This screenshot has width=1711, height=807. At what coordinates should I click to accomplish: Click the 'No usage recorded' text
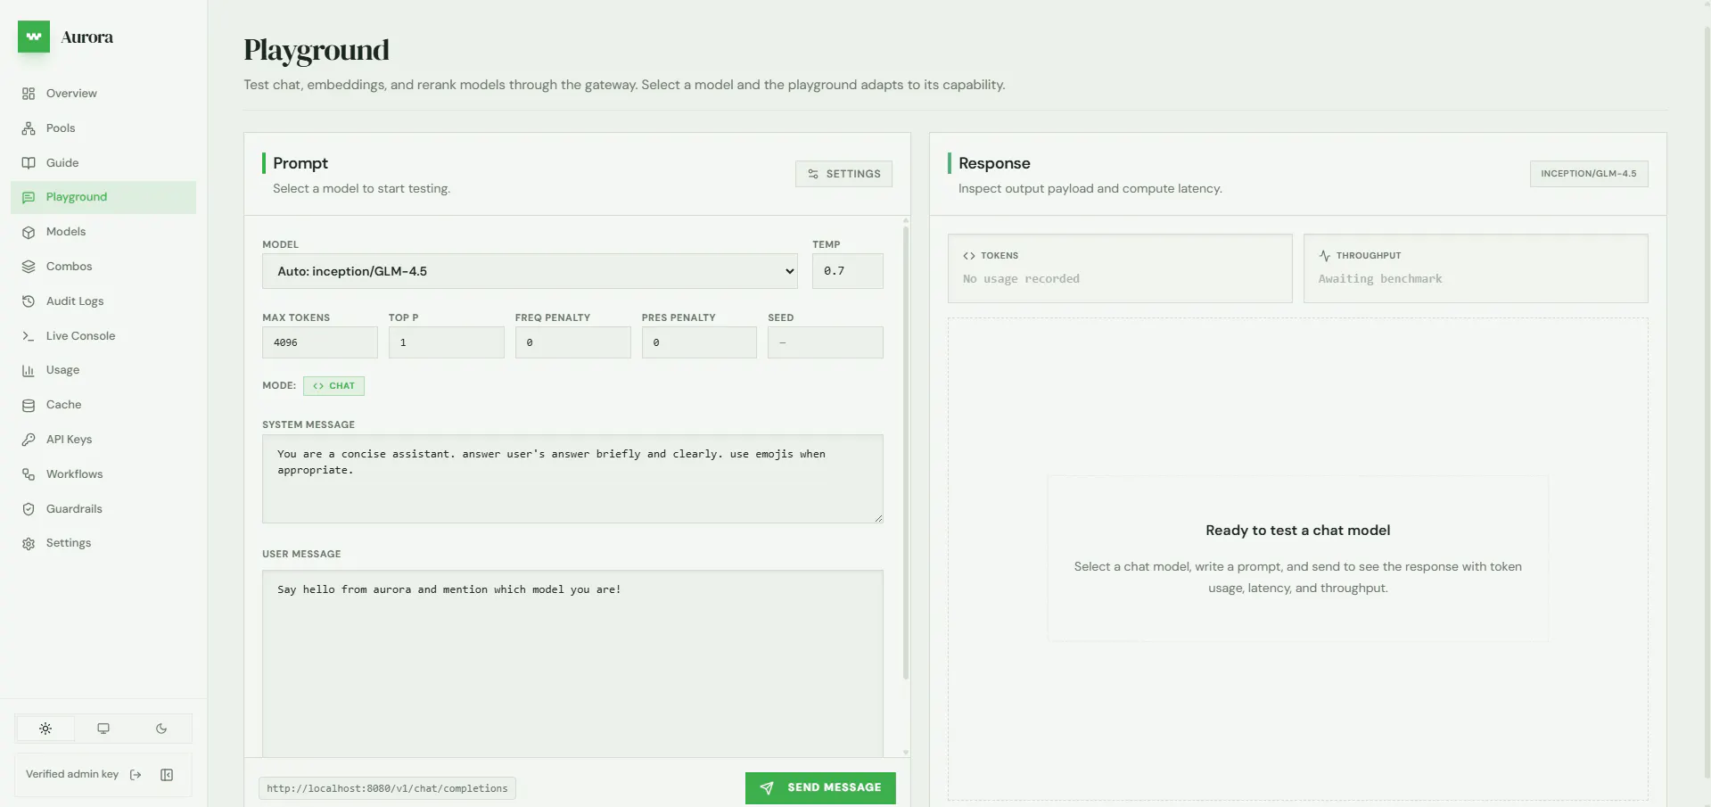pyautogui.click(x=1021, y=279)
